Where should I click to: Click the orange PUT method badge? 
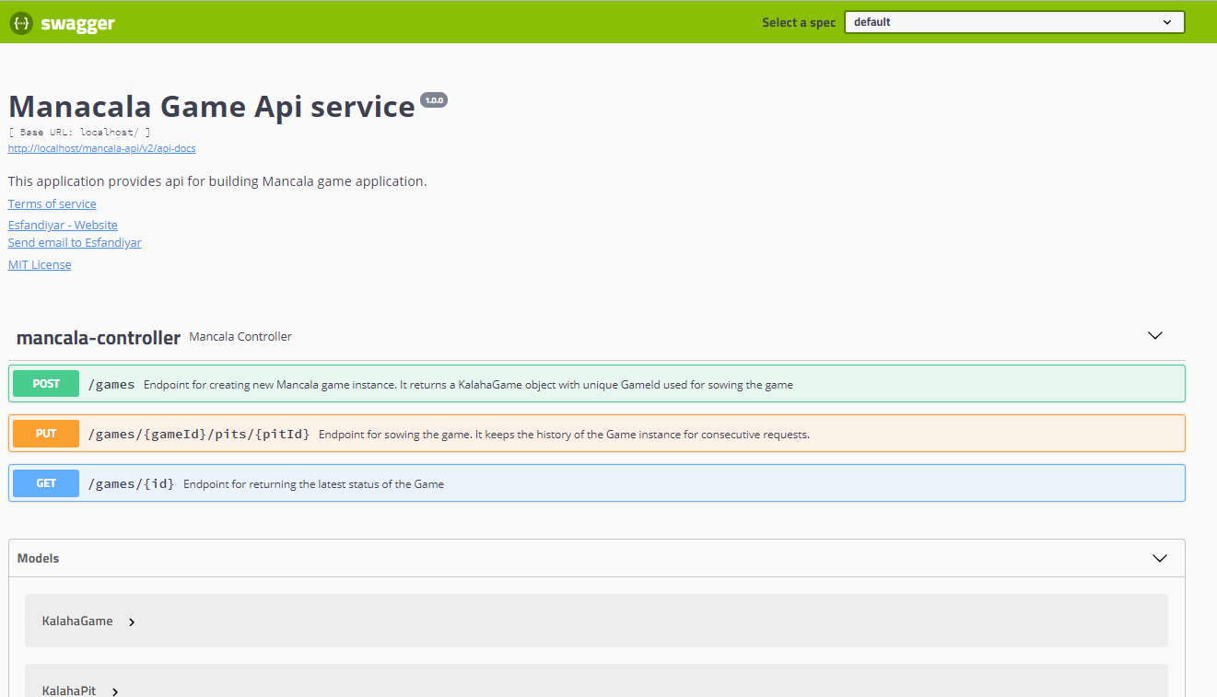pos(45,433)
